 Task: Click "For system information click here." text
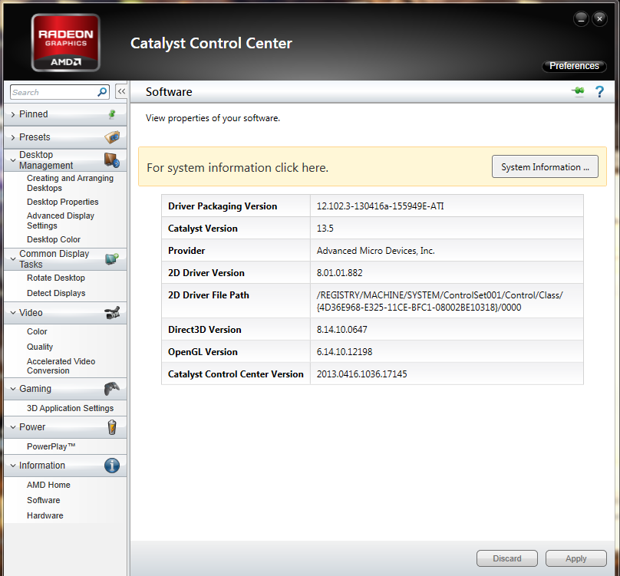click(238, 168)
